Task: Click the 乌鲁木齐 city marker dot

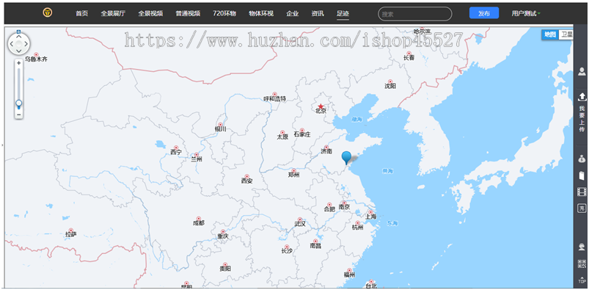Action: pyautogui.click(x=36, y=54)
